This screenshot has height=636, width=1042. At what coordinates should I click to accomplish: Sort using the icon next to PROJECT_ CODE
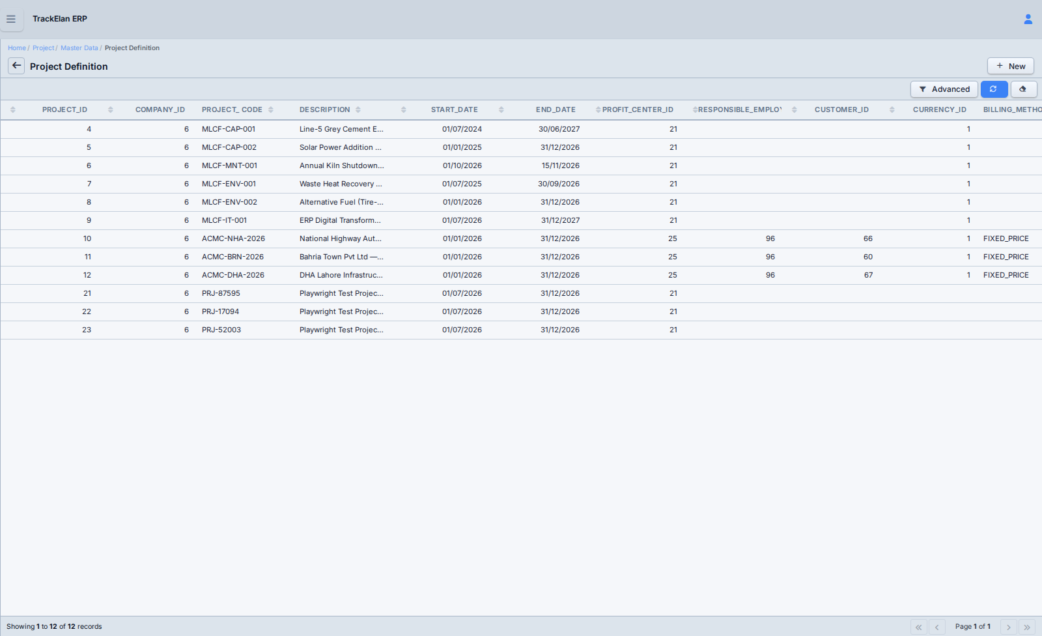coord(271,109)
